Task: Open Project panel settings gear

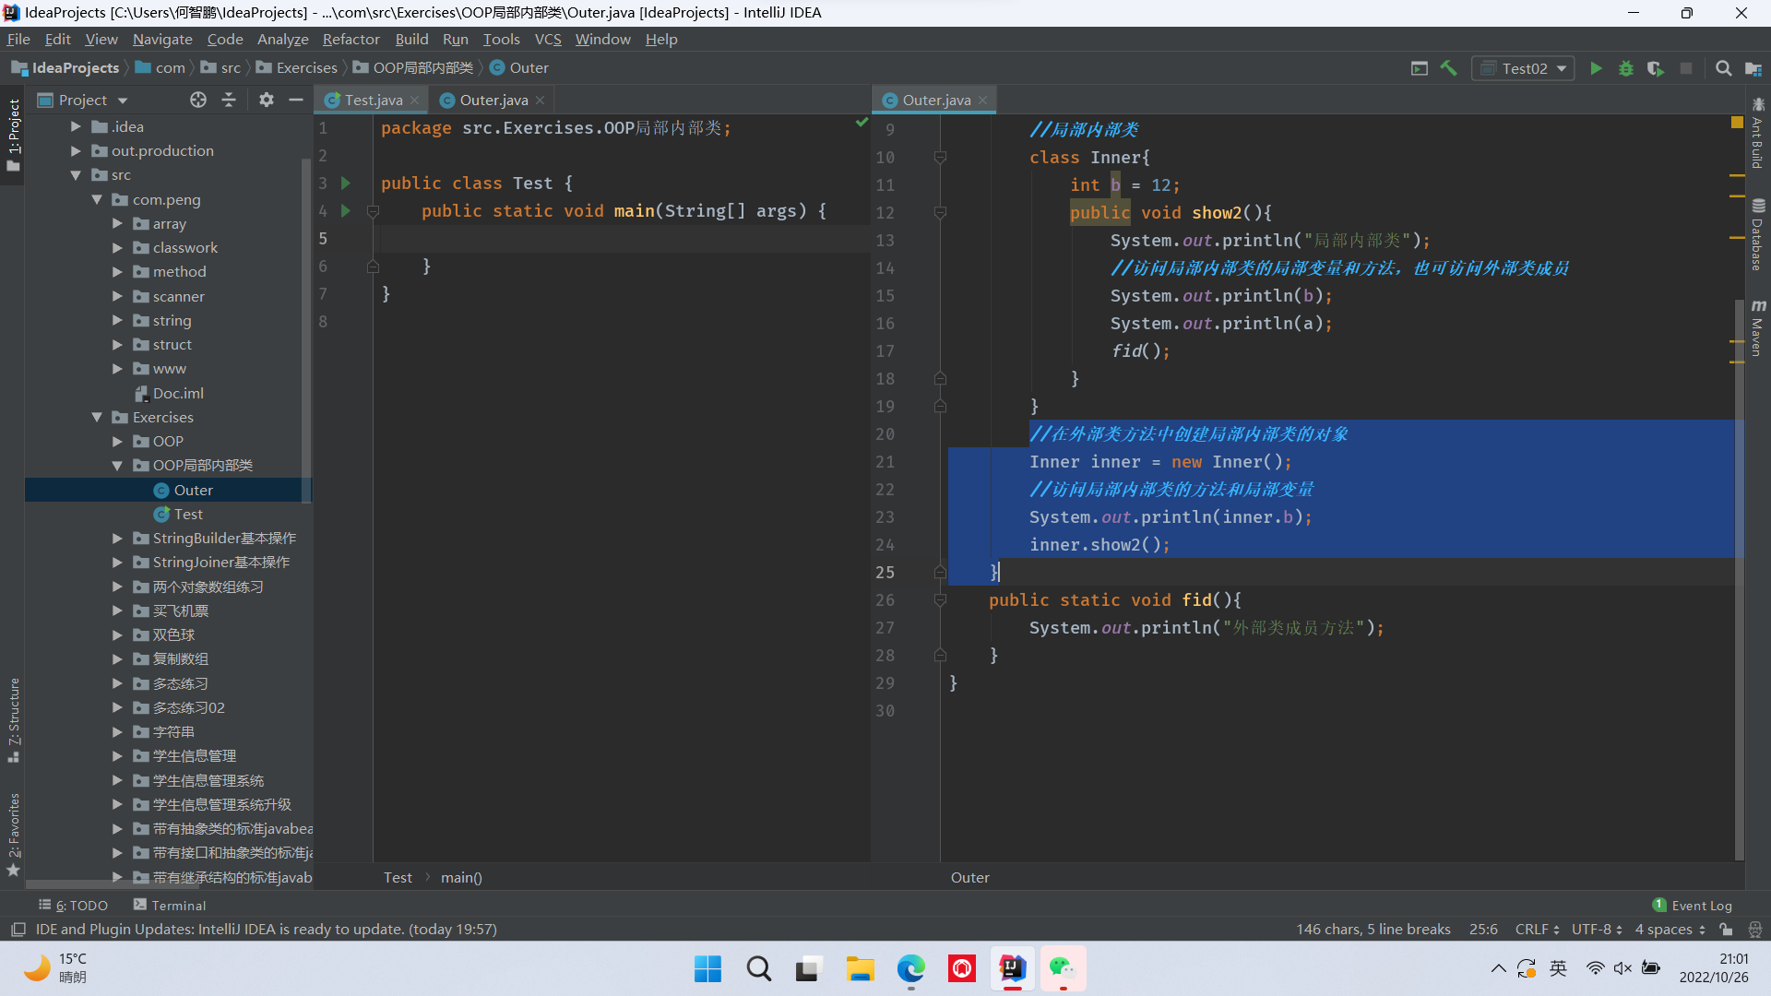Action: pyautogui.click(x=266, y=100)
